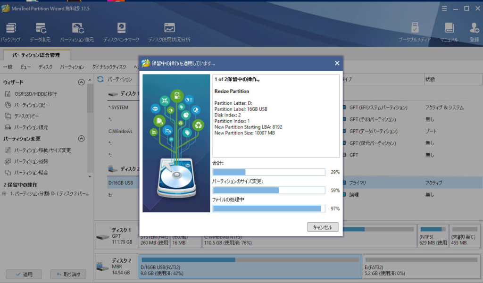Collapse the パーティション変更 section
Image resolution: width=483 pixels, height=283 pixels.
pos(81,139)
